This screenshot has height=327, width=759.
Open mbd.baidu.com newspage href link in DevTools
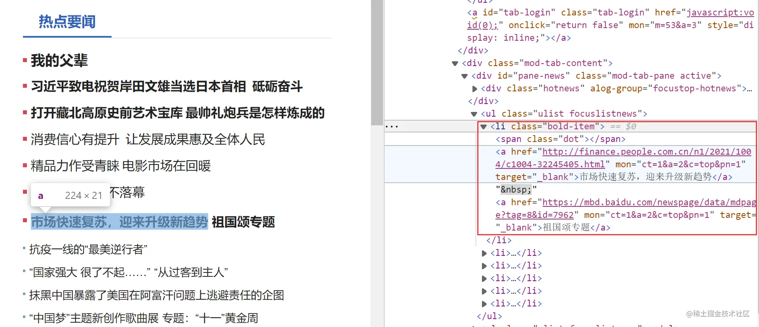pyautogui.click(x=626, y=208)
